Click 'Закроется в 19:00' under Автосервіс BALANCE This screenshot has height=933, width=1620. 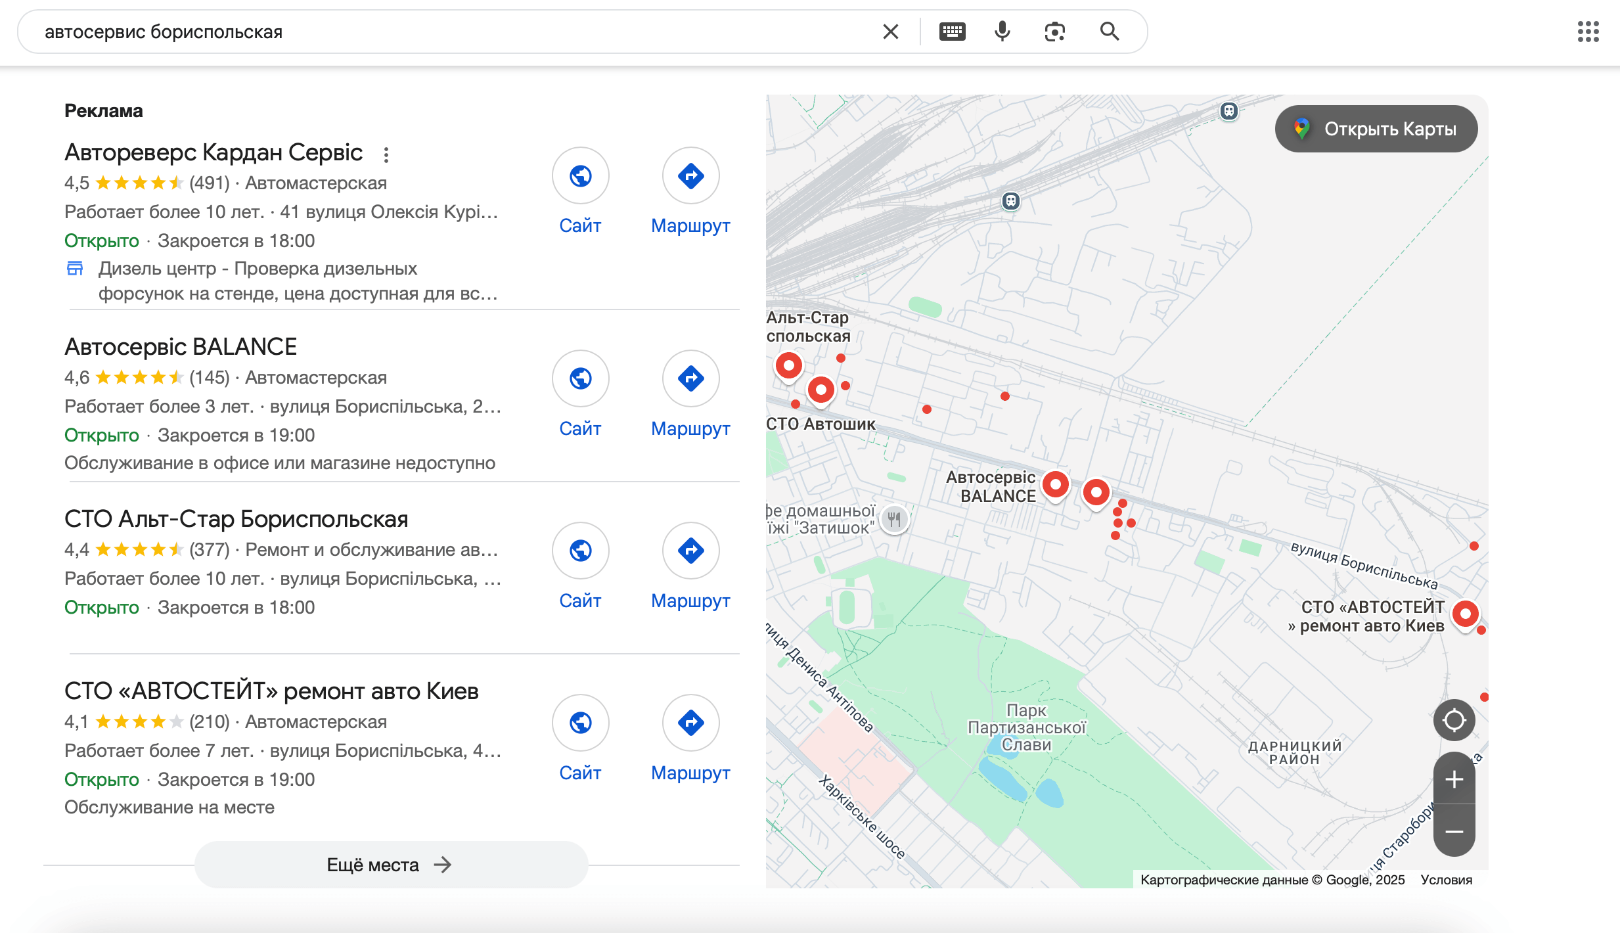click(x=236, y=436)
